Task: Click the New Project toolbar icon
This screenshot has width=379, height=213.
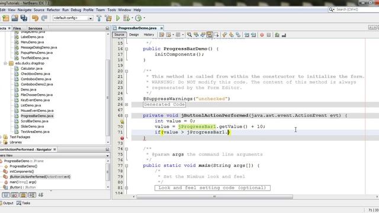Action: pos(5,18)
